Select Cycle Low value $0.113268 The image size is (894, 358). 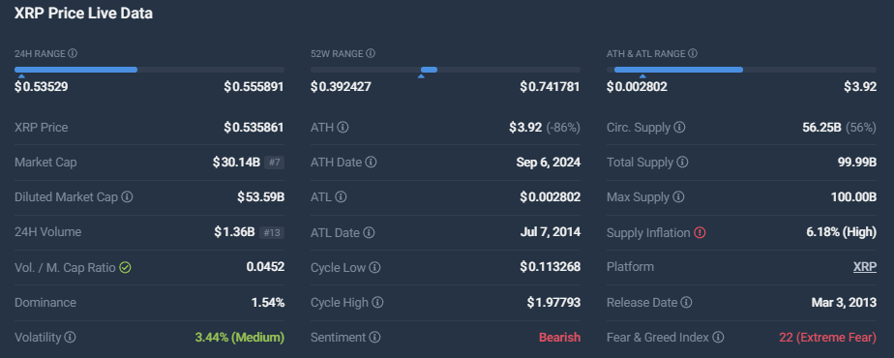[551, 267]
